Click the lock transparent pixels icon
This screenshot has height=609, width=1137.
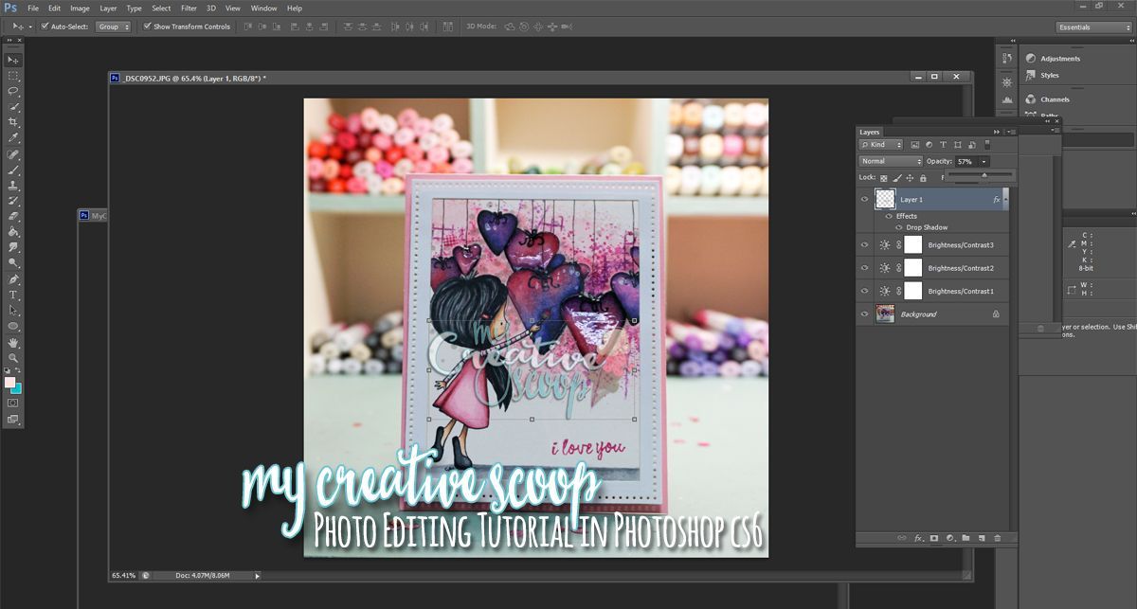(x=883, y=177)
